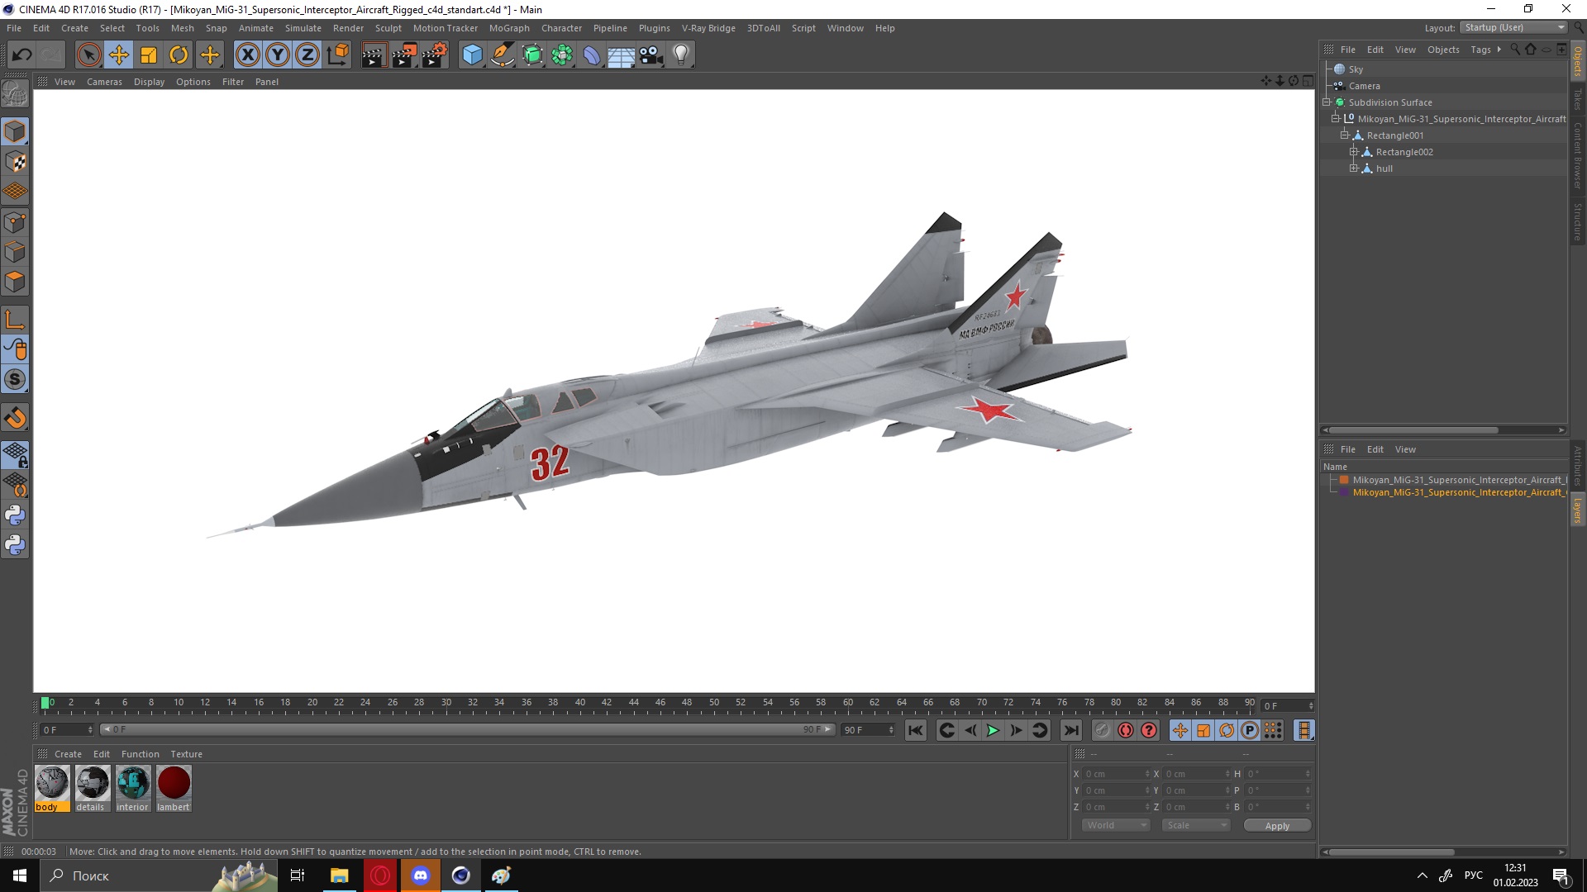Click the timeline preview range slider bar
The width and height of the screenshot is (1587, 892).
pos(467,729)
